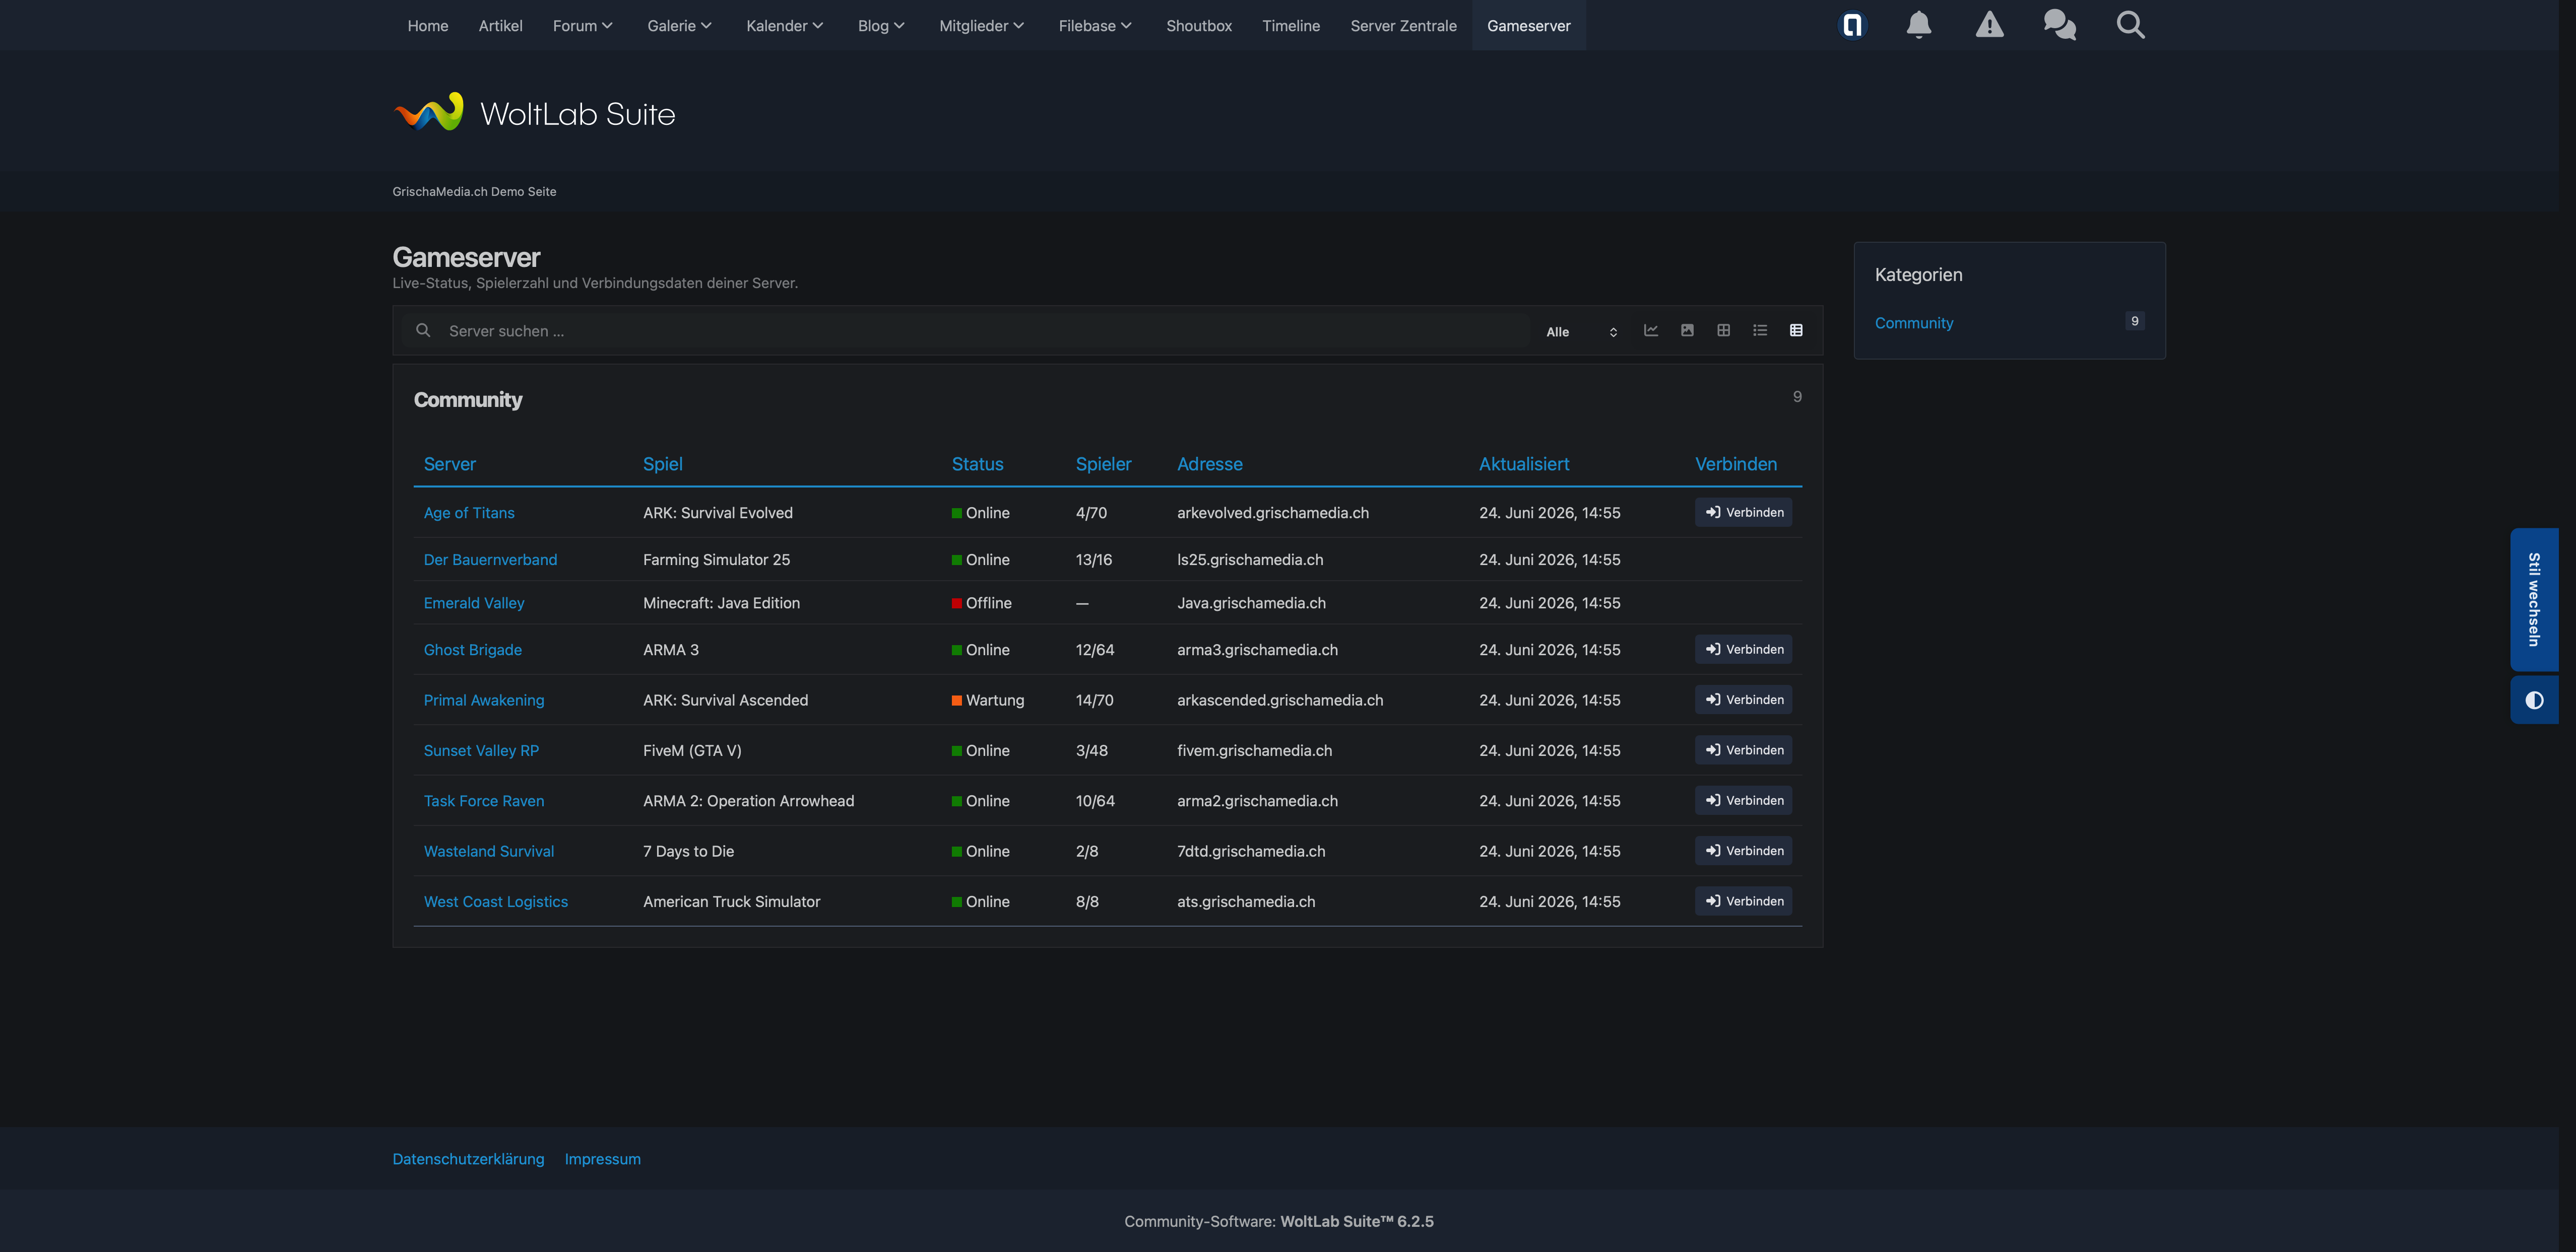Open the West Coast Logistics server link

click(496, 901)
